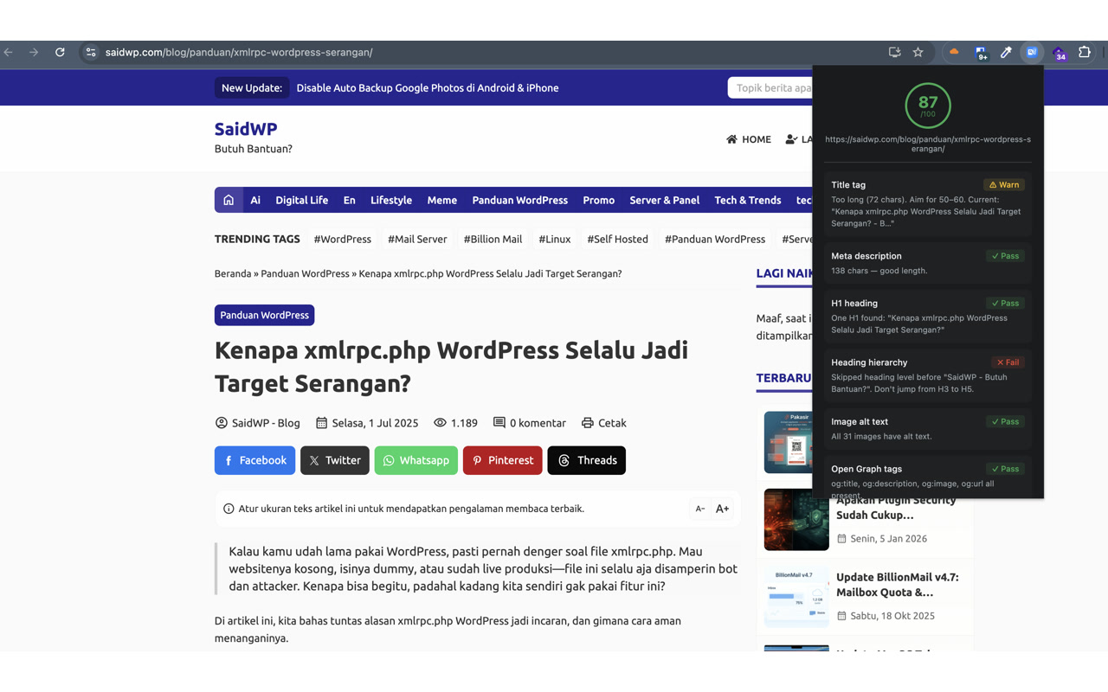
Task: Open Panduan WordPress in category bar
Action: click(520, 200)
